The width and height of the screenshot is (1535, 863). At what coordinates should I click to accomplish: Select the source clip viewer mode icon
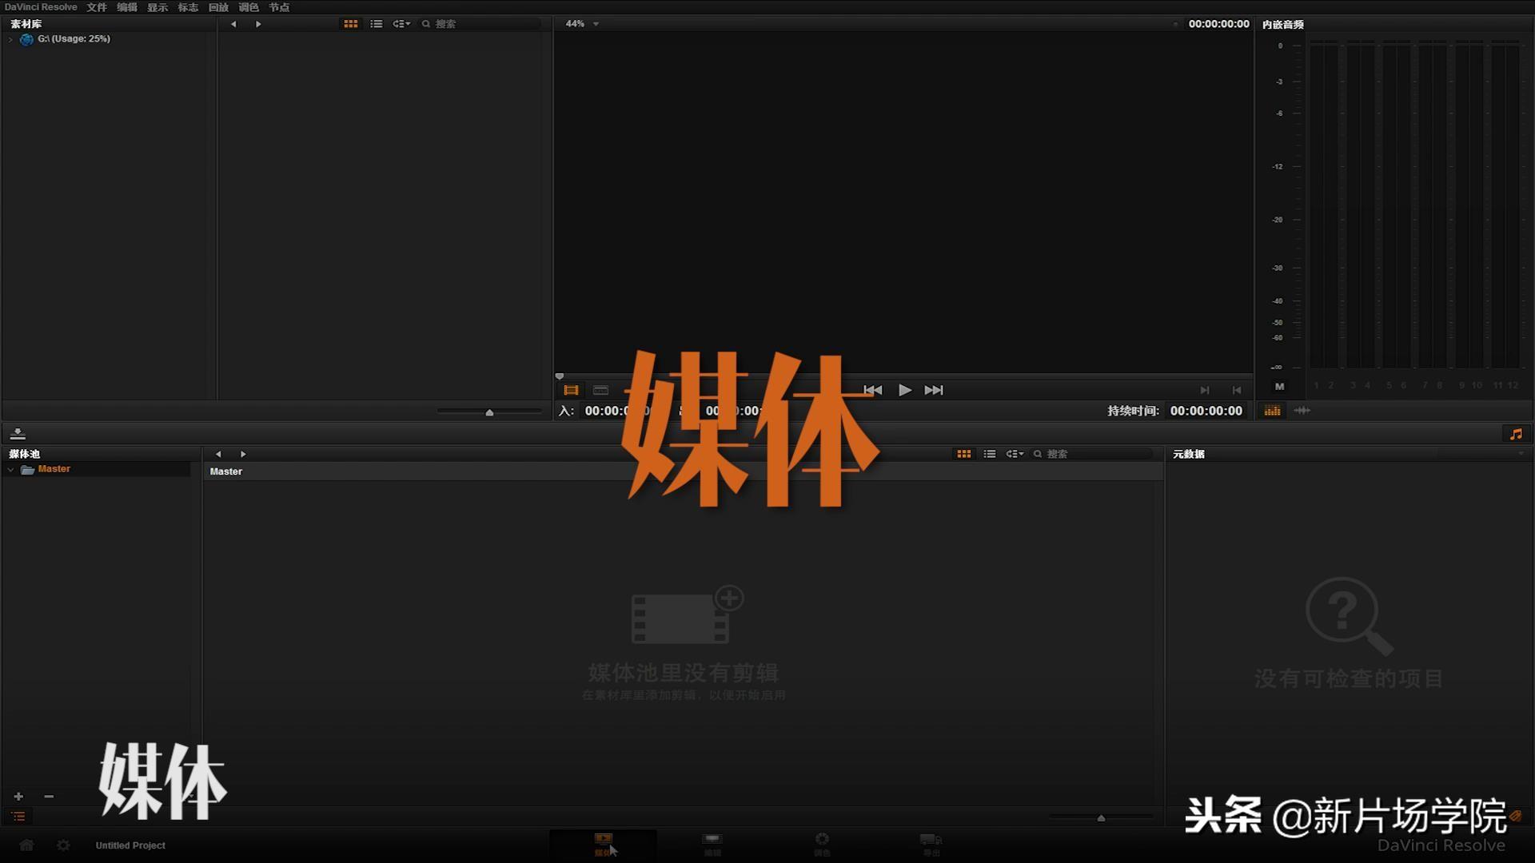(x=571, y=390)
